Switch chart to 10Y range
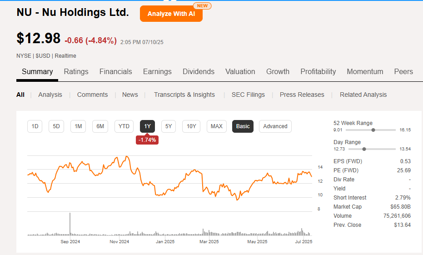 (191, 126)
